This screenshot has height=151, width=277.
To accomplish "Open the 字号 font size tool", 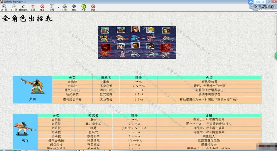I will click(52, 8).
